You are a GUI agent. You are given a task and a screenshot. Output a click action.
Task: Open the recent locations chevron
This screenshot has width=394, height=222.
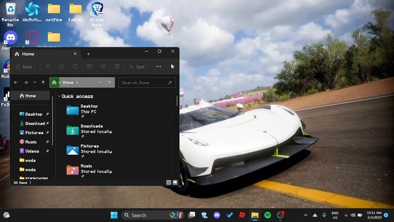[x=34, y=82]
